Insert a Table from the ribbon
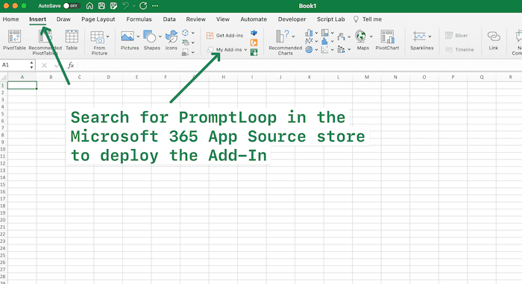 pyautogui.click(x=72, y=40)
